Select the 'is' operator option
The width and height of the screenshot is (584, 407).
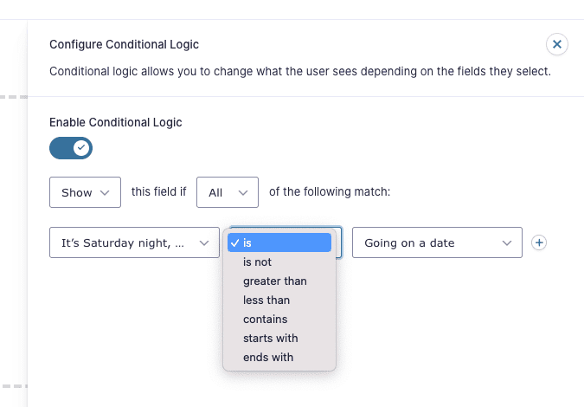point(279,242)
